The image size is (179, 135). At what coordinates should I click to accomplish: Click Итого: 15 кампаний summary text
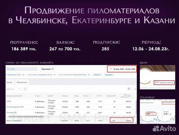[x=14, y=120]
